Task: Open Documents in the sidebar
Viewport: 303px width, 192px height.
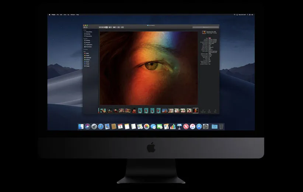Action: coord(88,36)
